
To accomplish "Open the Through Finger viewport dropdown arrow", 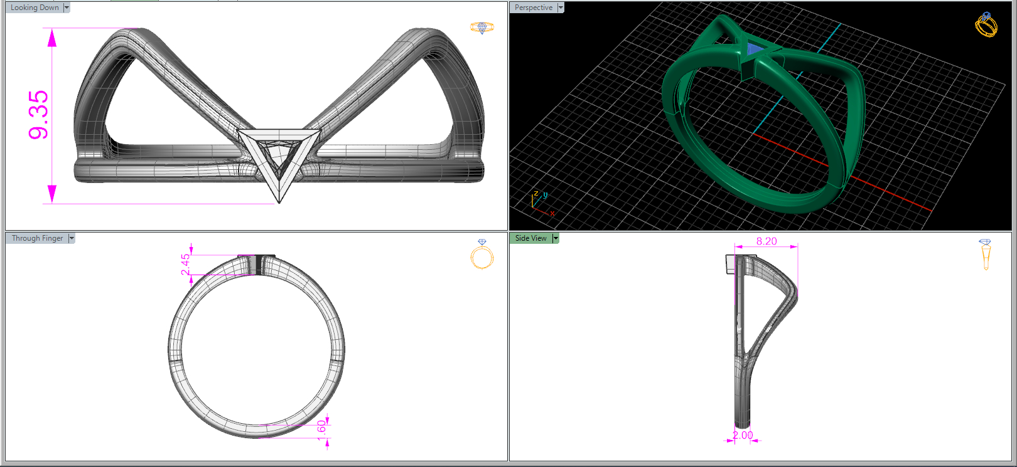I will pos(72,238).
